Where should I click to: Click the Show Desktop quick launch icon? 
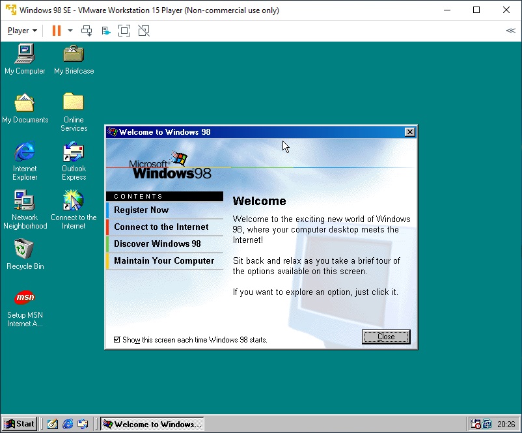(x=53, y=424)
